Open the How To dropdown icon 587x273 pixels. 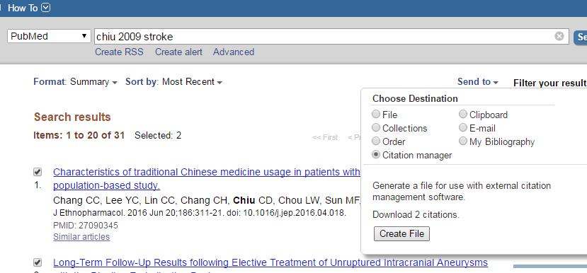coord(46,8)
